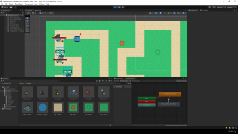Select the Move tool in scene toolbar
The height and width of the screenshot is (134, 238).
(x=27, y=21)
